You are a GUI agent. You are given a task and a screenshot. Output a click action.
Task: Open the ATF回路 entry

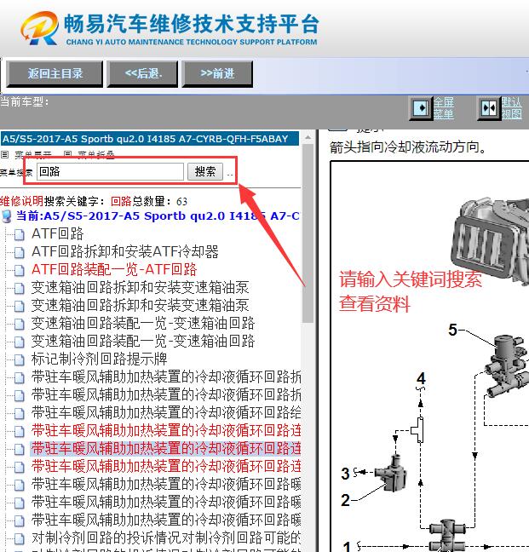pyautogui.click(x=57, y=233)
